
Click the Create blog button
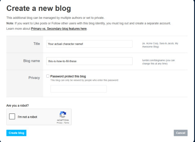pyautogui.click(x=16, y=133)
